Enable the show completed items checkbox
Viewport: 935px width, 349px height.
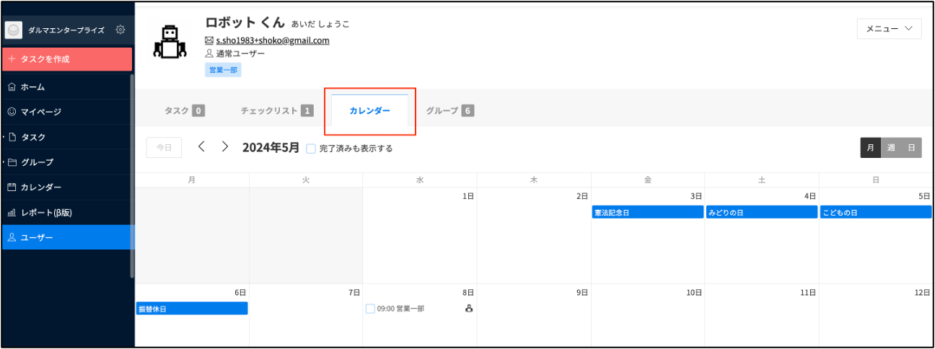tap(311, 149)
